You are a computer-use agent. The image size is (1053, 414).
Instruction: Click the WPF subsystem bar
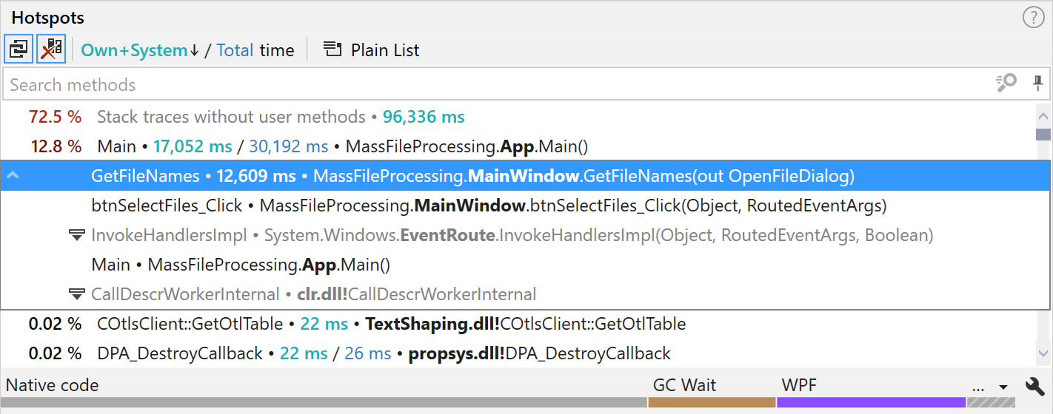(871, 401)
